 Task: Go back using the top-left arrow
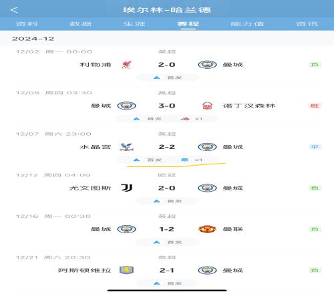tap(14, 10)
